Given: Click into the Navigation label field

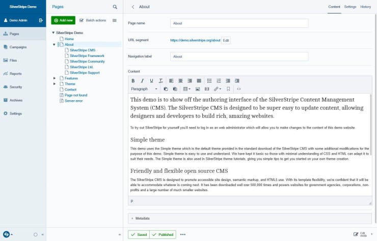Looking at the screenshot, I should point(239,56).
